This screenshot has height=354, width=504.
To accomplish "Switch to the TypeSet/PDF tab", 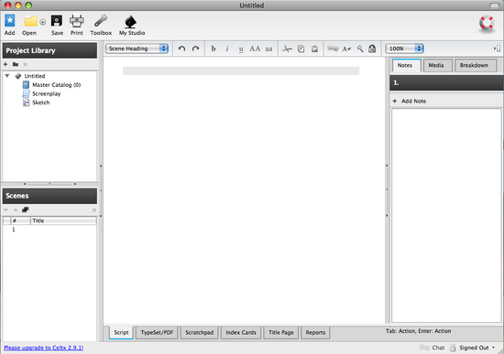I will point(157,332).
